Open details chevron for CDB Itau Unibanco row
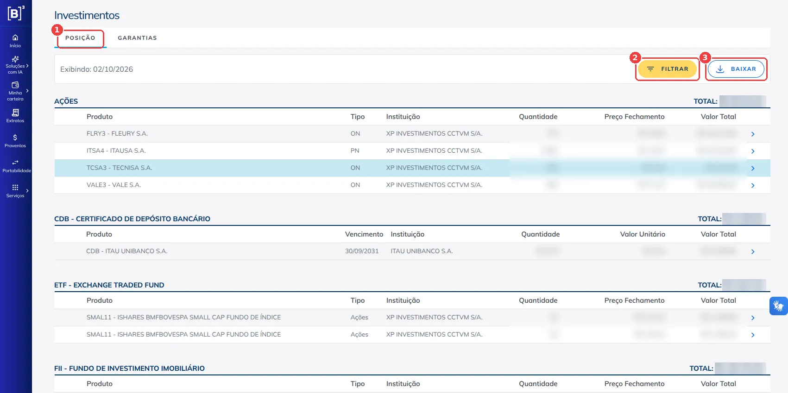The width and height of the screenshot is (788, 393). click(753, 252)
